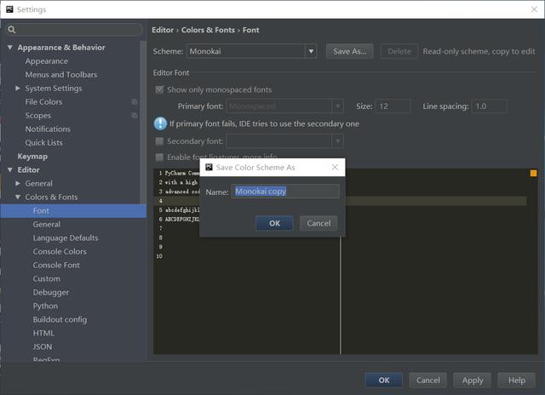
Task: Close the Save Color Scheme As dialog
Action: 335,167
